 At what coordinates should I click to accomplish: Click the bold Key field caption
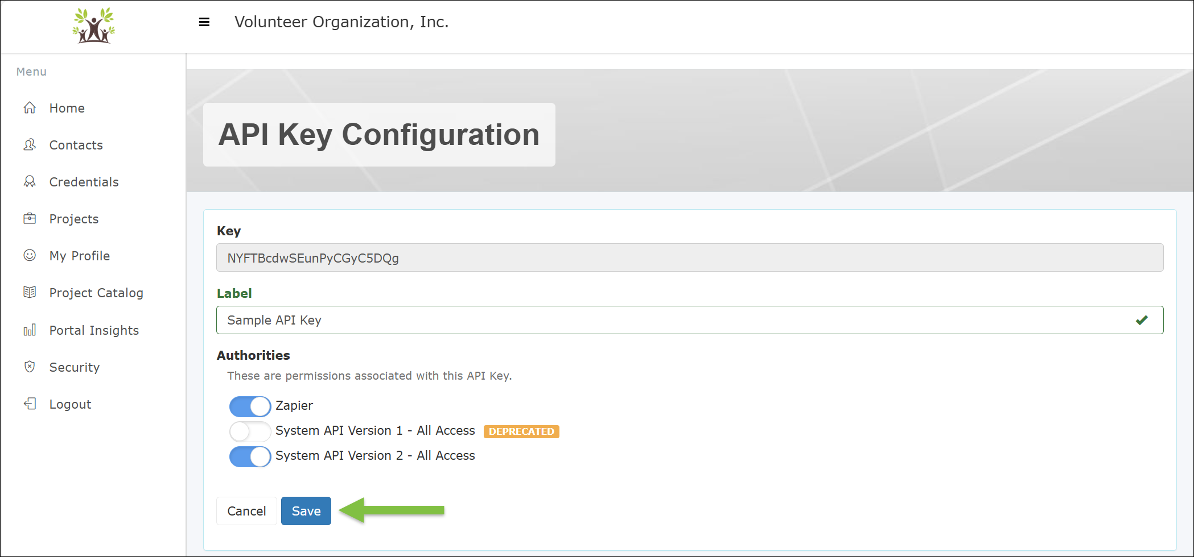click(x=229, y=231)
